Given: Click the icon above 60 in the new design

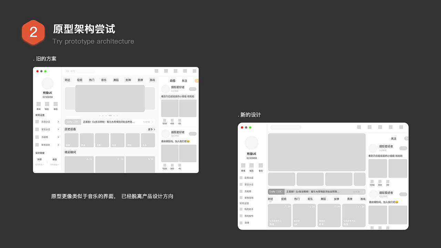Looking at the screenshot, I should [388, 181].
